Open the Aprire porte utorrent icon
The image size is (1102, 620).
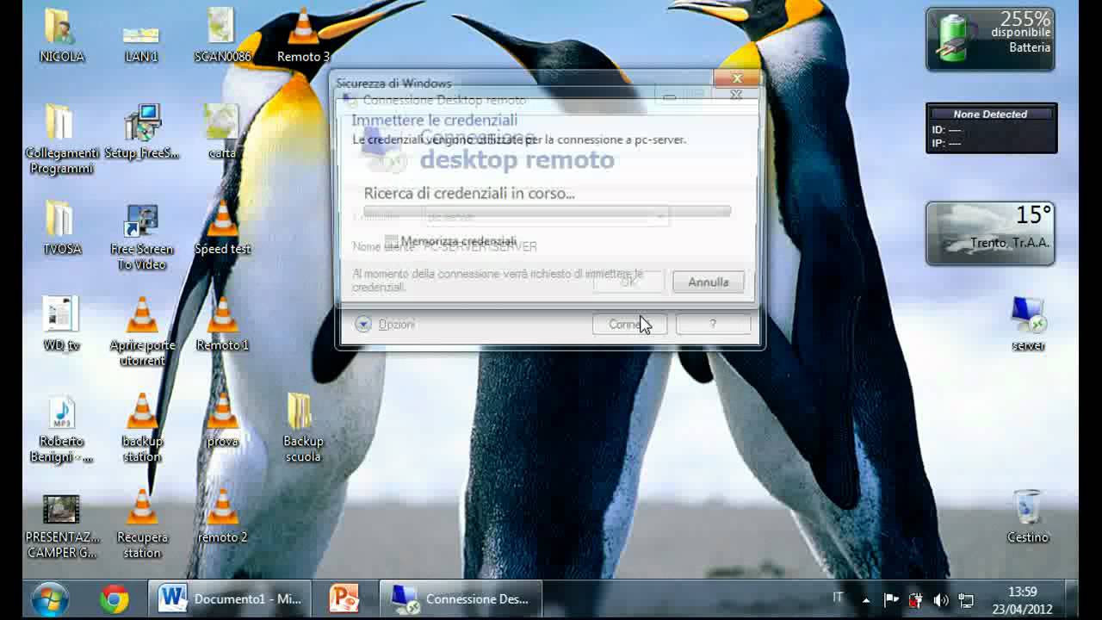142,332
